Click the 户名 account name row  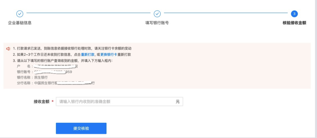tap(47, 66)
